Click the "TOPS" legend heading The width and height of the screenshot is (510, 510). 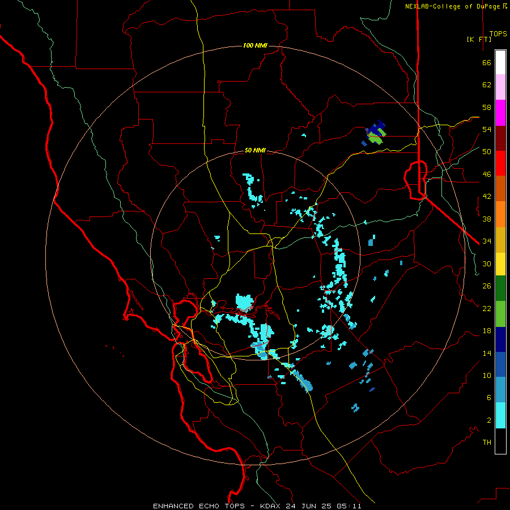(498, 34)
